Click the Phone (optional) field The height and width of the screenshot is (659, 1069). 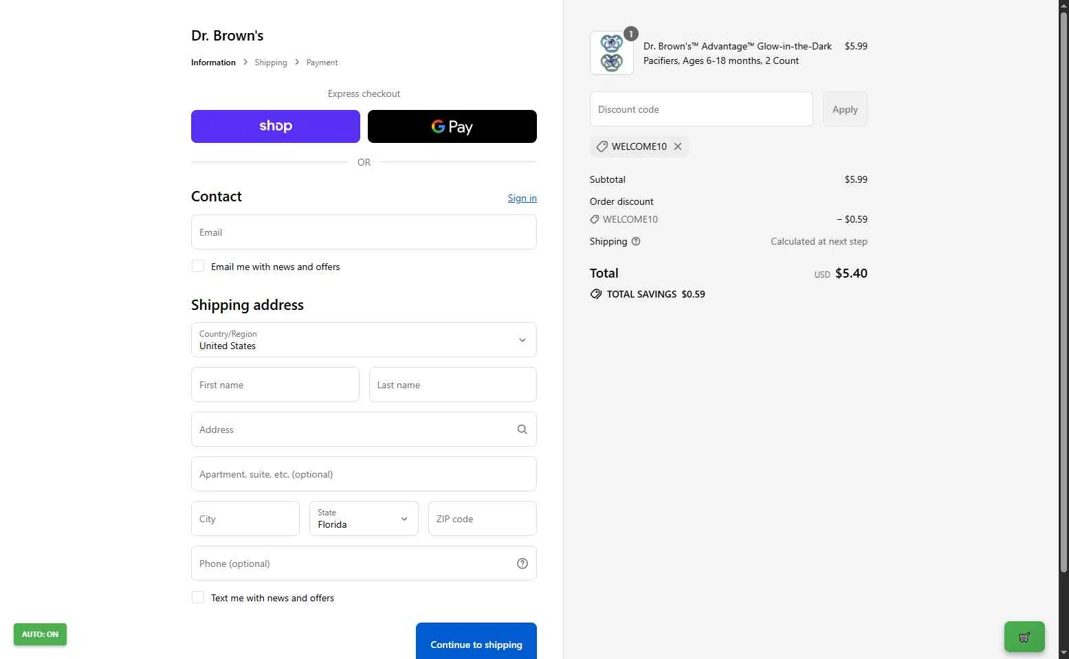(364, 563)
